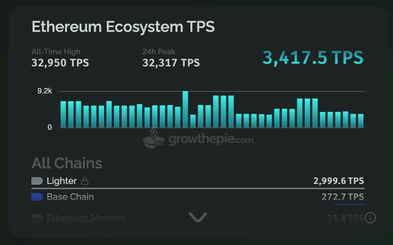393x245 pixels.
Task: Click the gray Lighter chain icon
Action: tap(37, 181)
